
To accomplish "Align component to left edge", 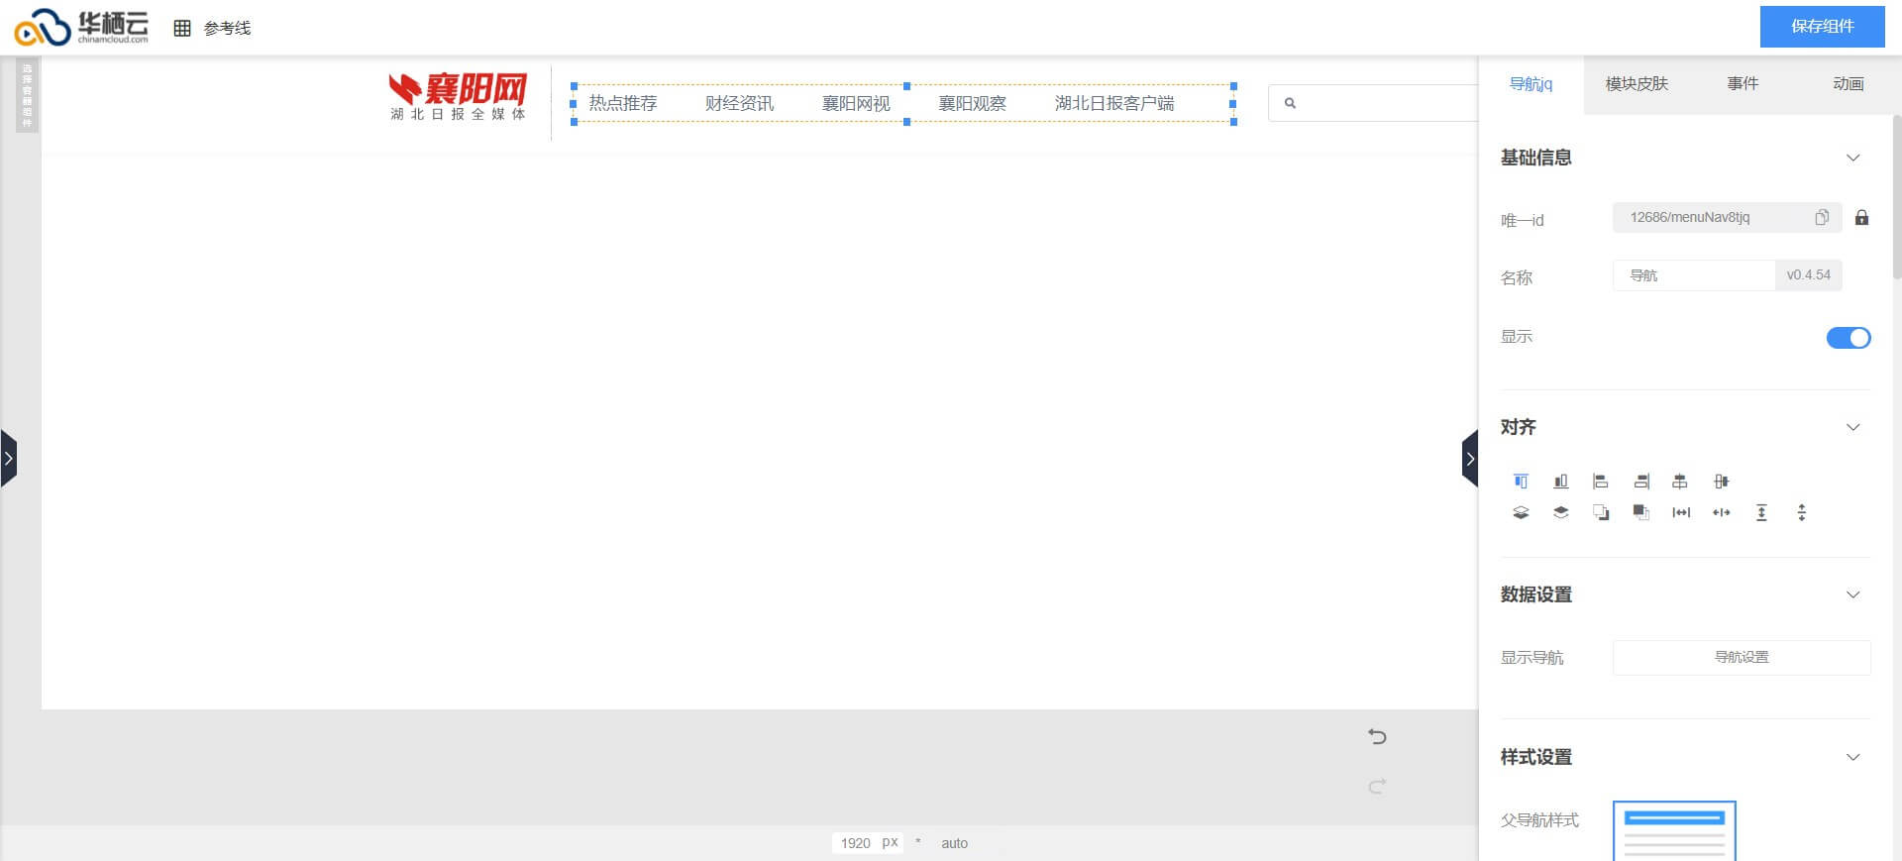I will 1600,482.
